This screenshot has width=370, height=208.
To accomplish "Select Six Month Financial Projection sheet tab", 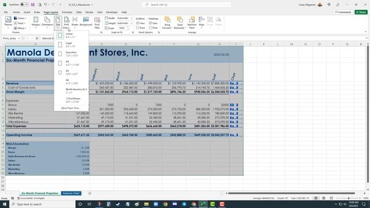I will [x=40, y=194].
